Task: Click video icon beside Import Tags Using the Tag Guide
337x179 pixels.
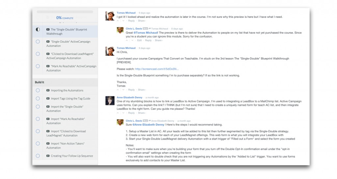Action: (48, 99)
